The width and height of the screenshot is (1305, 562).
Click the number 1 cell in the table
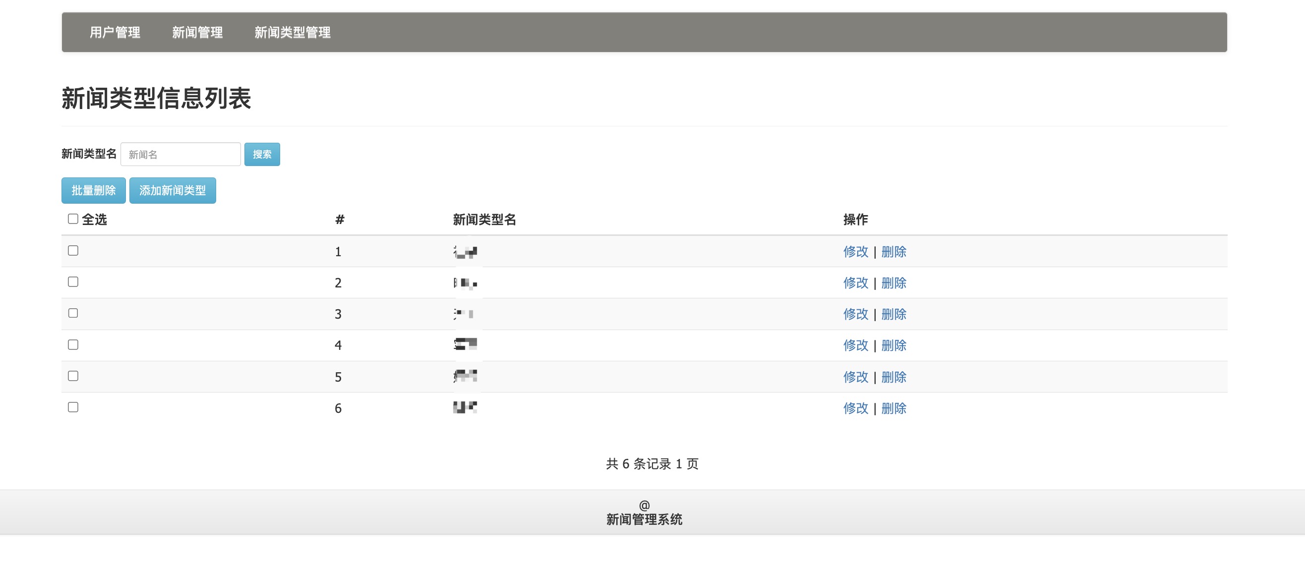[338, 252]
